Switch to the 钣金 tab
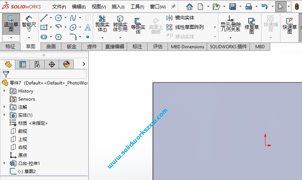 click(72, 46)
